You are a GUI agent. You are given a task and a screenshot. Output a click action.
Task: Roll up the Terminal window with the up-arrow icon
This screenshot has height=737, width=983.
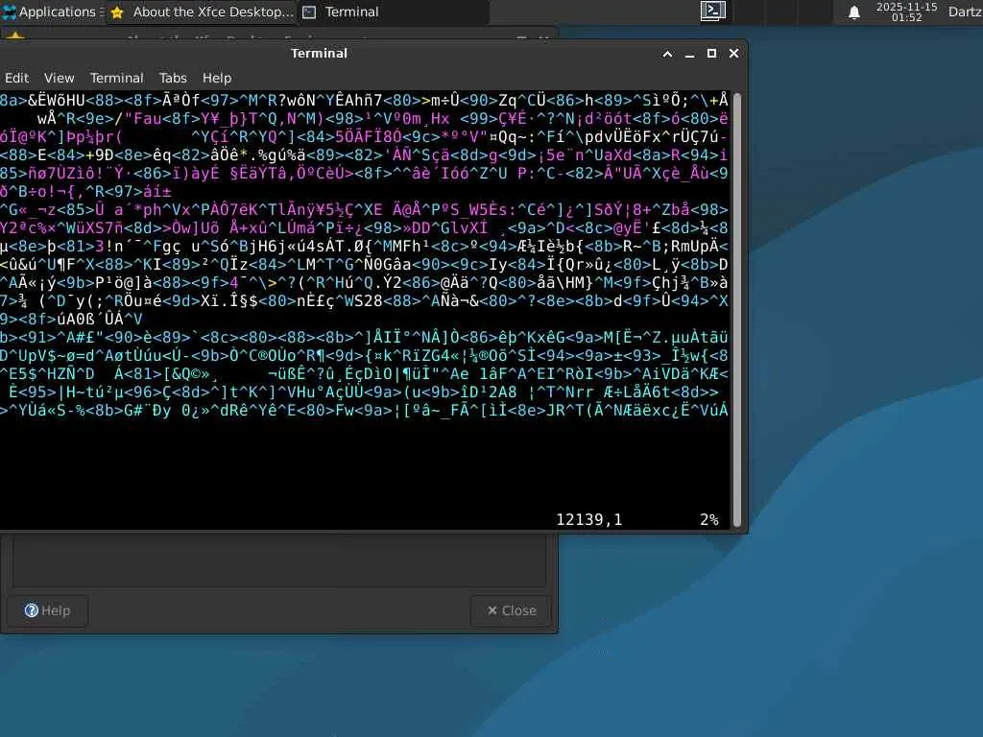pyautogui.click(x=668, y=54)
